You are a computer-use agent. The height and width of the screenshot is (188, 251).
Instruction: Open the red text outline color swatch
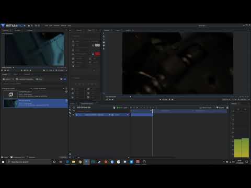coord(97,54)
